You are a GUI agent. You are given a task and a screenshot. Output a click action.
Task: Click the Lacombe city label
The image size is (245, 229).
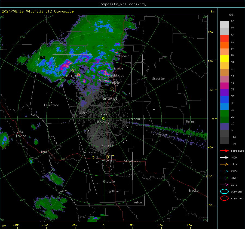click(117, 68)
